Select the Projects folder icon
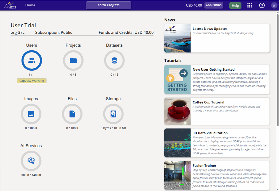The image size is (279, 191). (73, 60)
